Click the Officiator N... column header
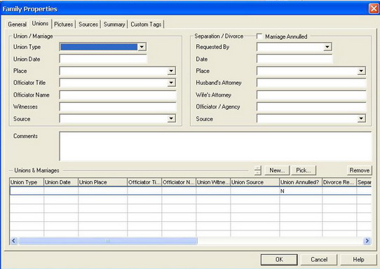The height and width of the screenshot is (269, 380). pyautogui.click(x=179, y=182)
